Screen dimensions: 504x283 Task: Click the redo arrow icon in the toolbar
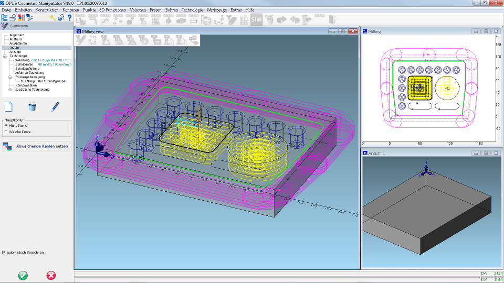point(281,20)
